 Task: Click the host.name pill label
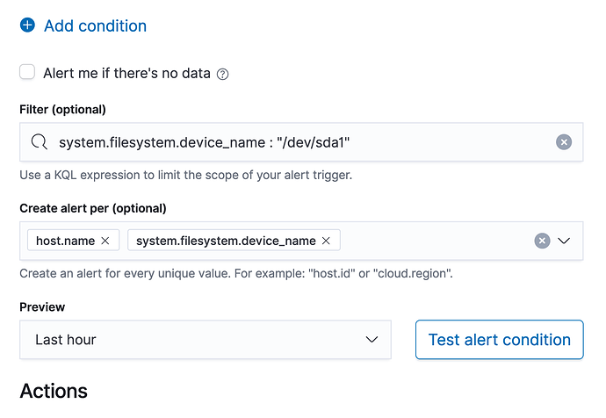(x=67, y=241)
